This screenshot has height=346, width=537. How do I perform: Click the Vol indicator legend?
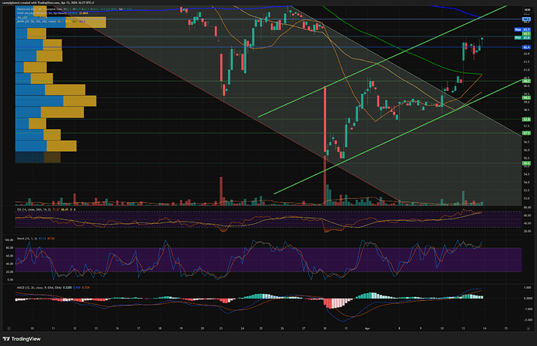pos(22,17)
